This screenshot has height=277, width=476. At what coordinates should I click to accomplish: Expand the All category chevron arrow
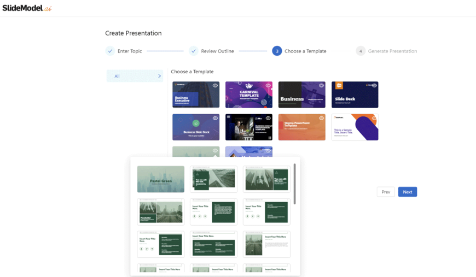tap(159, 76)
